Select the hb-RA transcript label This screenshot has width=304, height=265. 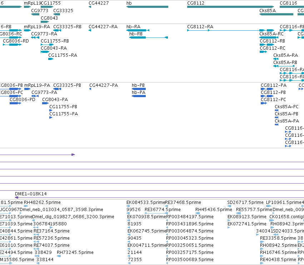(133, 27)
